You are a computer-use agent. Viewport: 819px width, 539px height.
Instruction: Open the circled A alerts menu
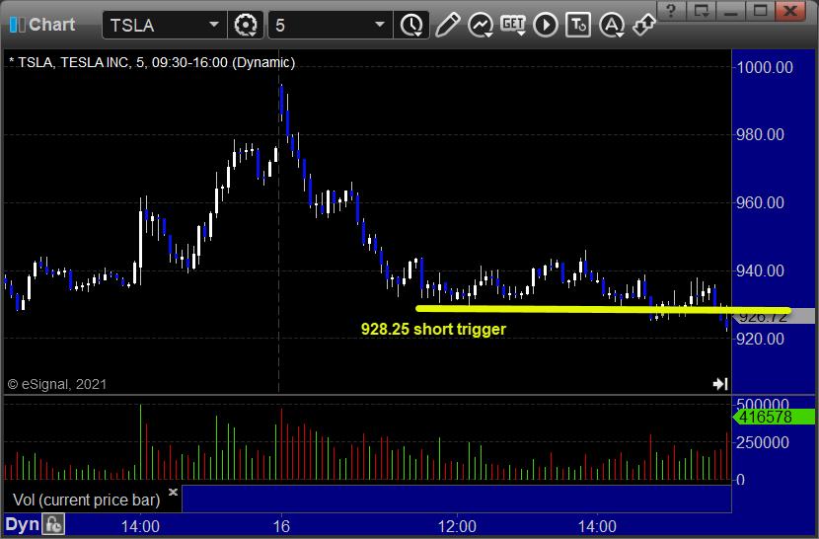(612, 25)
